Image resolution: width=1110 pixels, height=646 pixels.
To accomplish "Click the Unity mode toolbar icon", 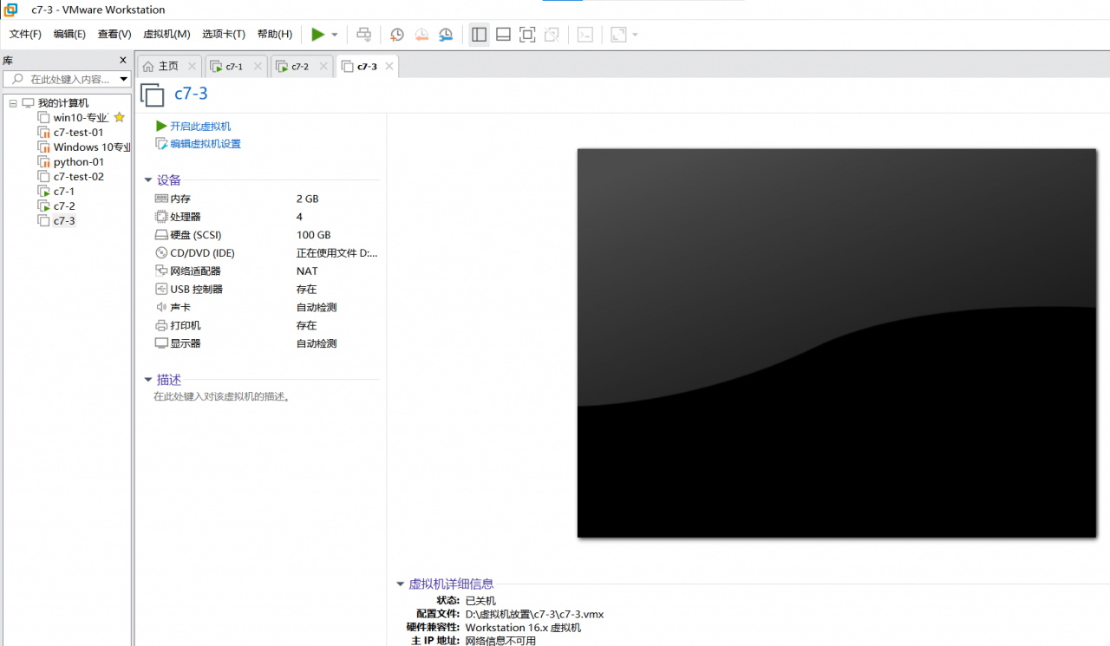I will 552,35.
